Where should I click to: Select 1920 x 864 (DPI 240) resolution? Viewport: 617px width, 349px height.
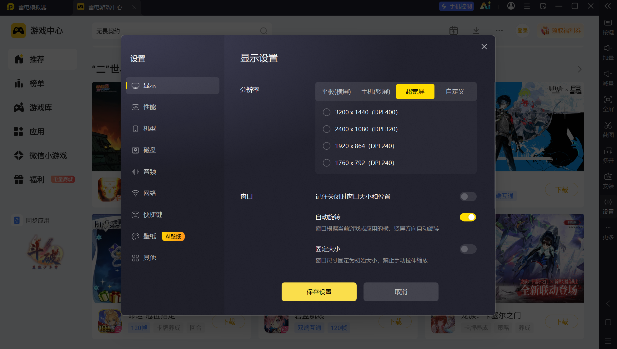(359, 146)
